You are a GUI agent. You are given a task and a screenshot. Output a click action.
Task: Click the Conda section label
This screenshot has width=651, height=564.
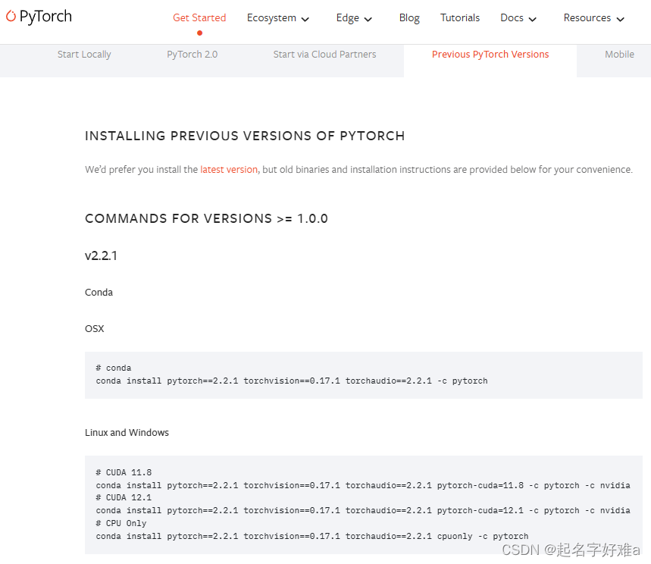(x=99, y=293)
